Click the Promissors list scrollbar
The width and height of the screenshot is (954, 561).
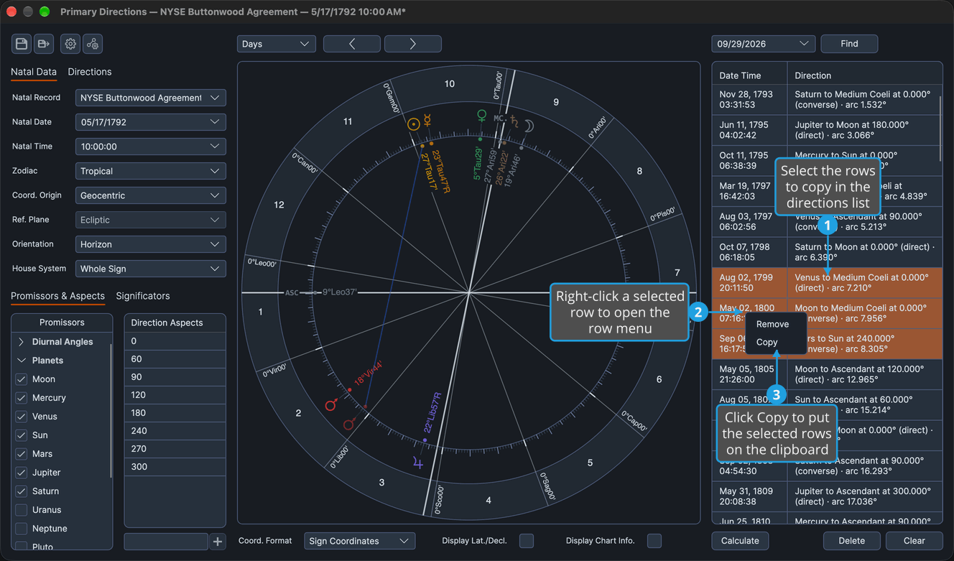pos(111,411)
